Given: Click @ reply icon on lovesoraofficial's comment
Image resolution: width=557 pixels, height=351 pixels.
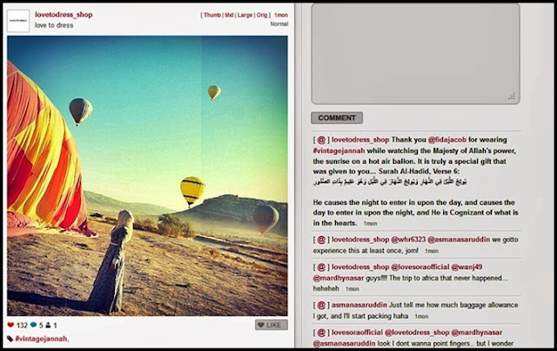Looking at the screenshot, I should tap(321, 333).
